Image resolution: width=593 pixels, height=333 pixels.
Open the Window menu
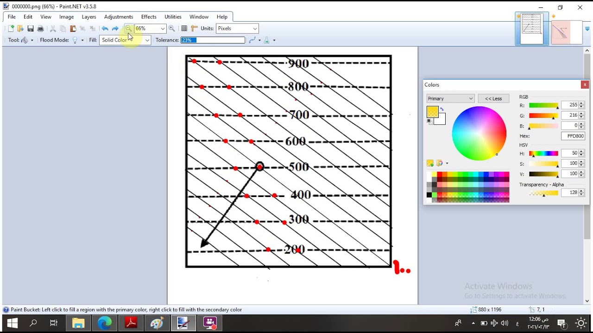(x=199, y=17)
